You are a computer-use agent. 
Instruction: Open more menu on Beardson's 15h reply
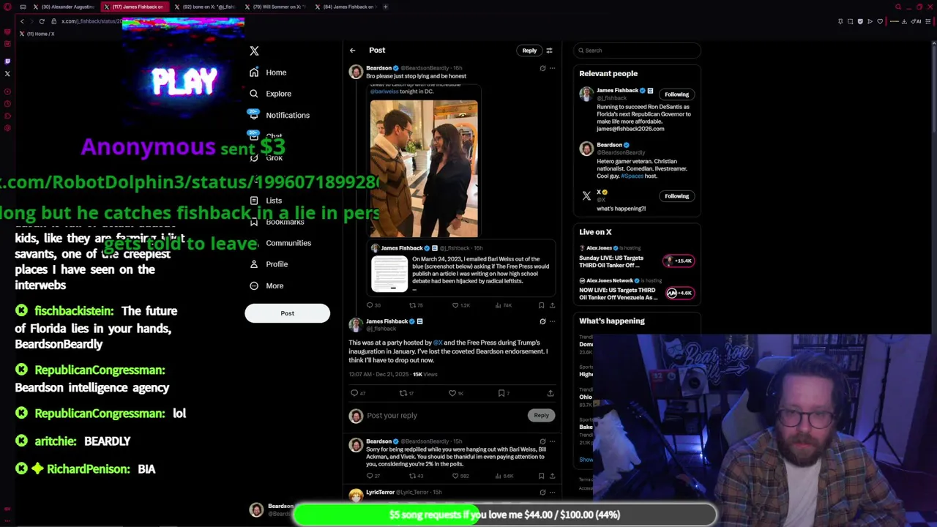coord(552,441)
